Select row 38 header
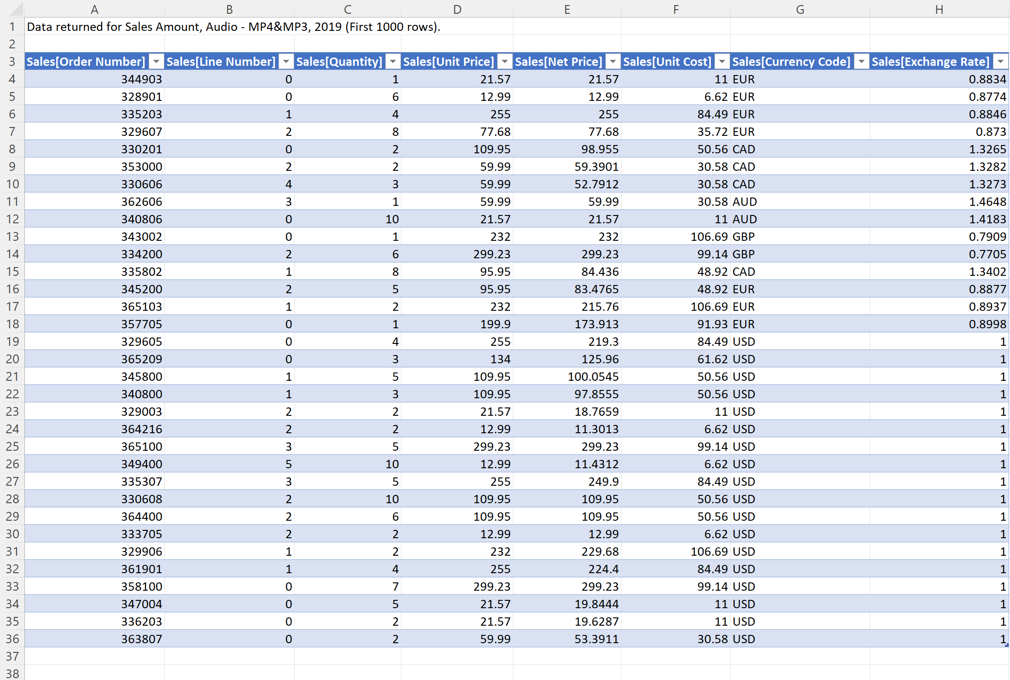1010x680 pixels. (x=12, y=673)
